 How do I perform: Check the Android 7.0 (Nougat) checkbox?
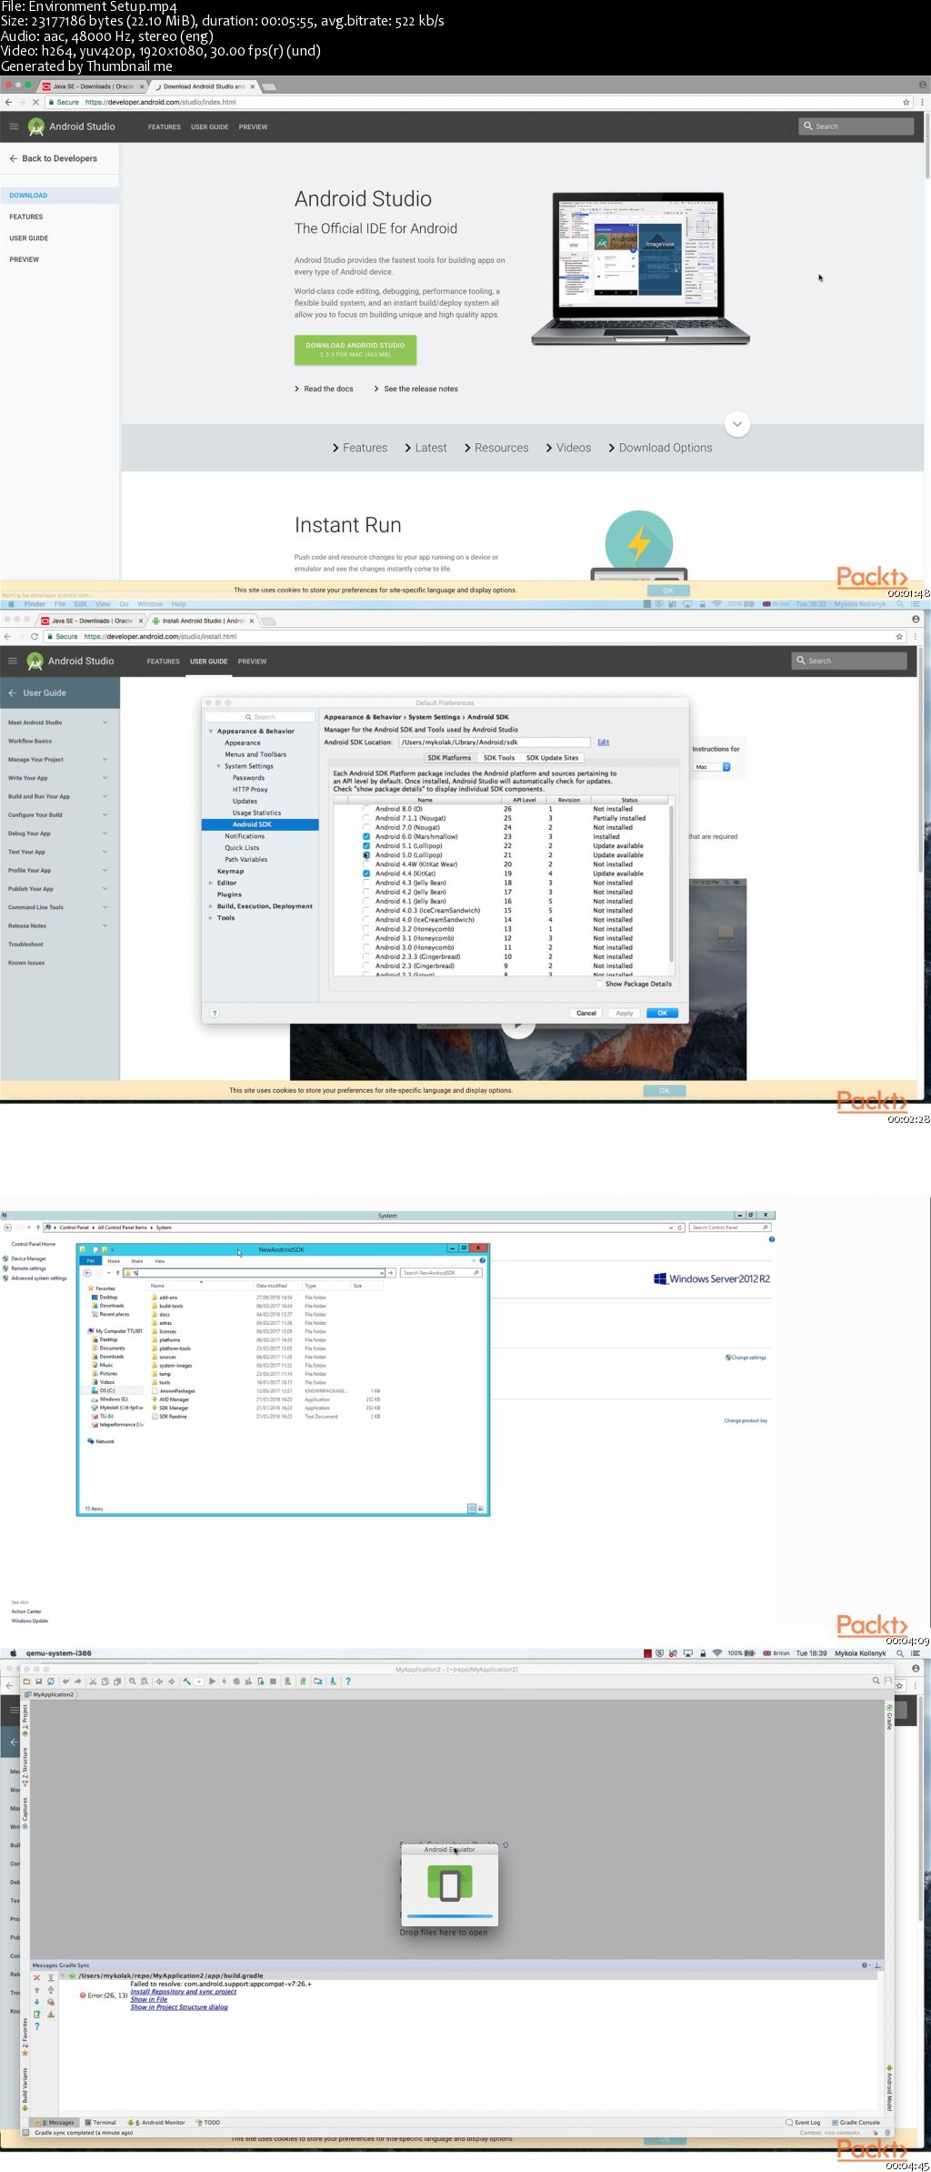coord(366,827)
